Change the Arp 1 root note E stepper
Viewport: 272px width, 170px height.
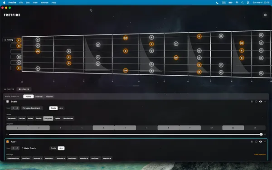click(x=15, y=148)
